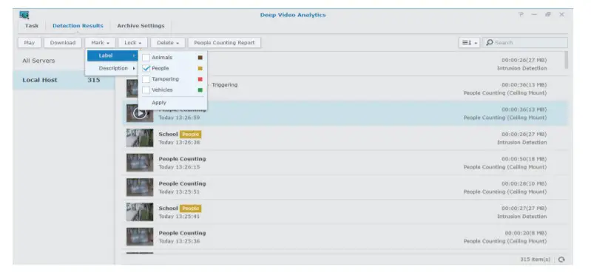591x275 pixels.
Task: Open the Delete dropdown
Action: [168, 43]
